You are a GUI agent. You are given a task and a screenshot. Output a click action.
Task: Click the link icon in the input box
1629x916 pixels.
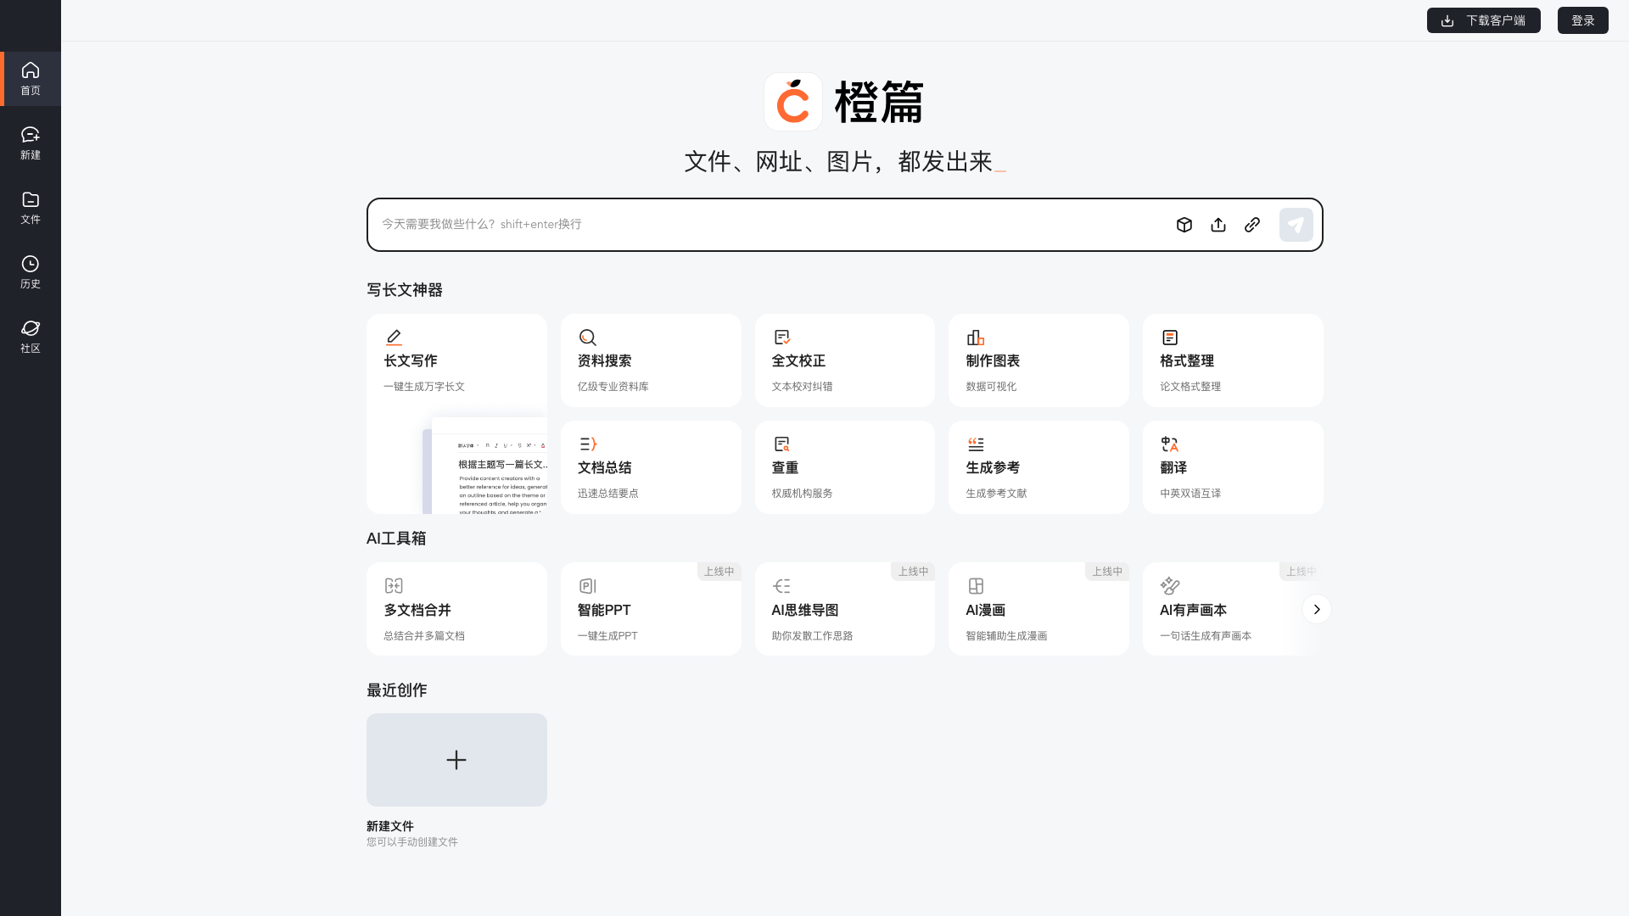point(1252,225)
